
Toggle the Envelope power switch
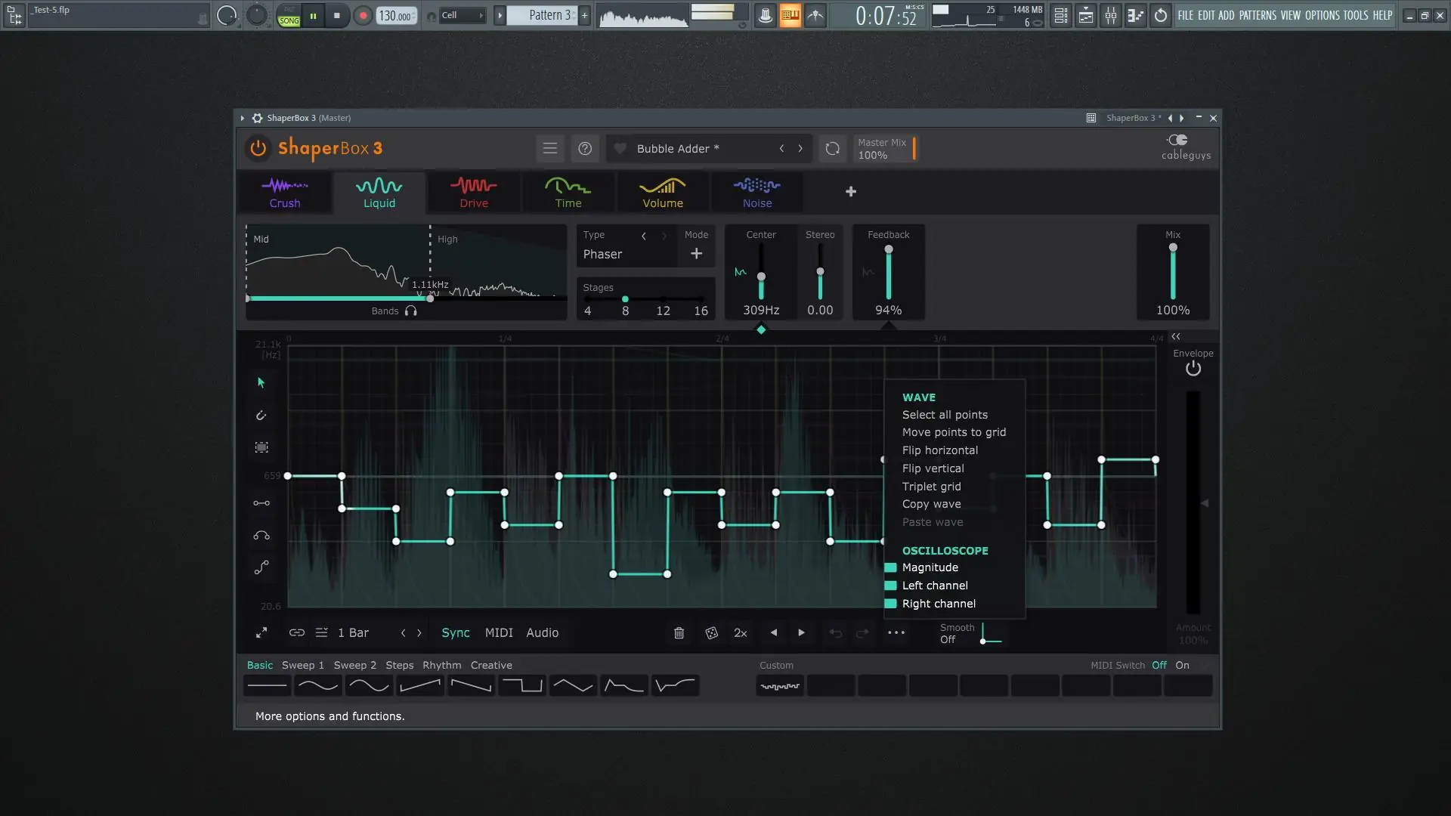pos(1193,369)
